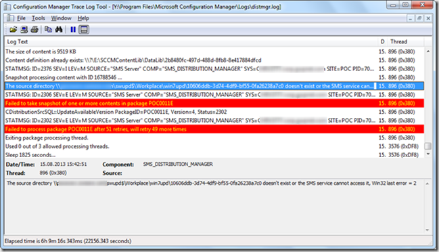Screen dimensions: 439x252
Task: Select row 'Sleep 1825 seconds...'
Action: coord(214,154)
